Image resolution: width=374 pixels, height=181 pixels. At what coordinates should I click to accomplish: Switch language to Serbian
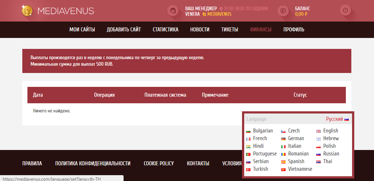tap(261, 161)
